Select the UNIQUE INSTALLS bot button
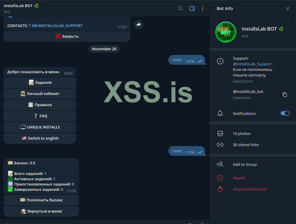This screenshot has width=296, height=224. pos(40,127)
